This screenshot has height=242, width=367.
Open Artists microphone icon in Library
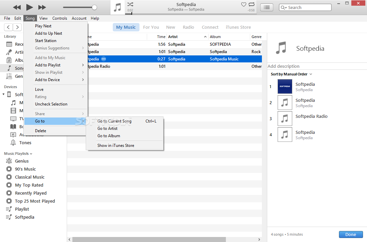pyautogui.click(x=9, y=52)
